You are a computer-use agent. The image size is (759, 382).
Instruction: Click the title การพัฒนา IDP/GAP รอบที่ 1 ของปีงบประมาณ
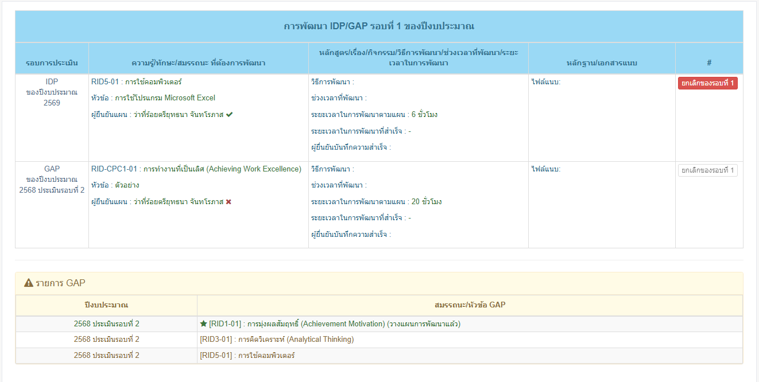[379, 26]
